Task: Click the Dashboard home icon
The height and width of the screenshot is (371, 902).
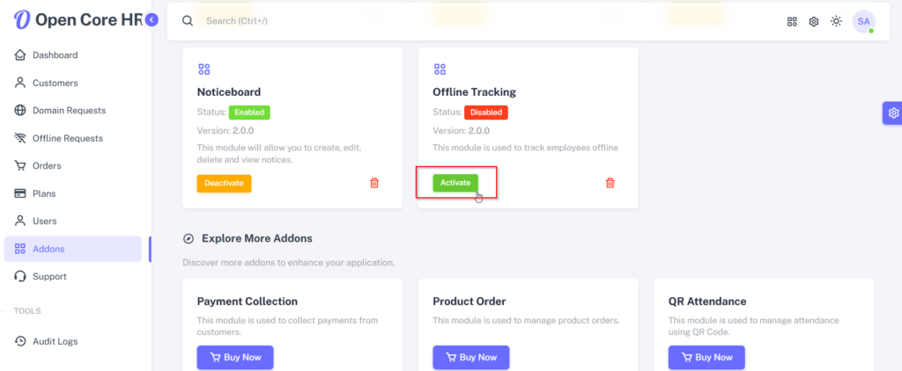Action: coord(20,55)
